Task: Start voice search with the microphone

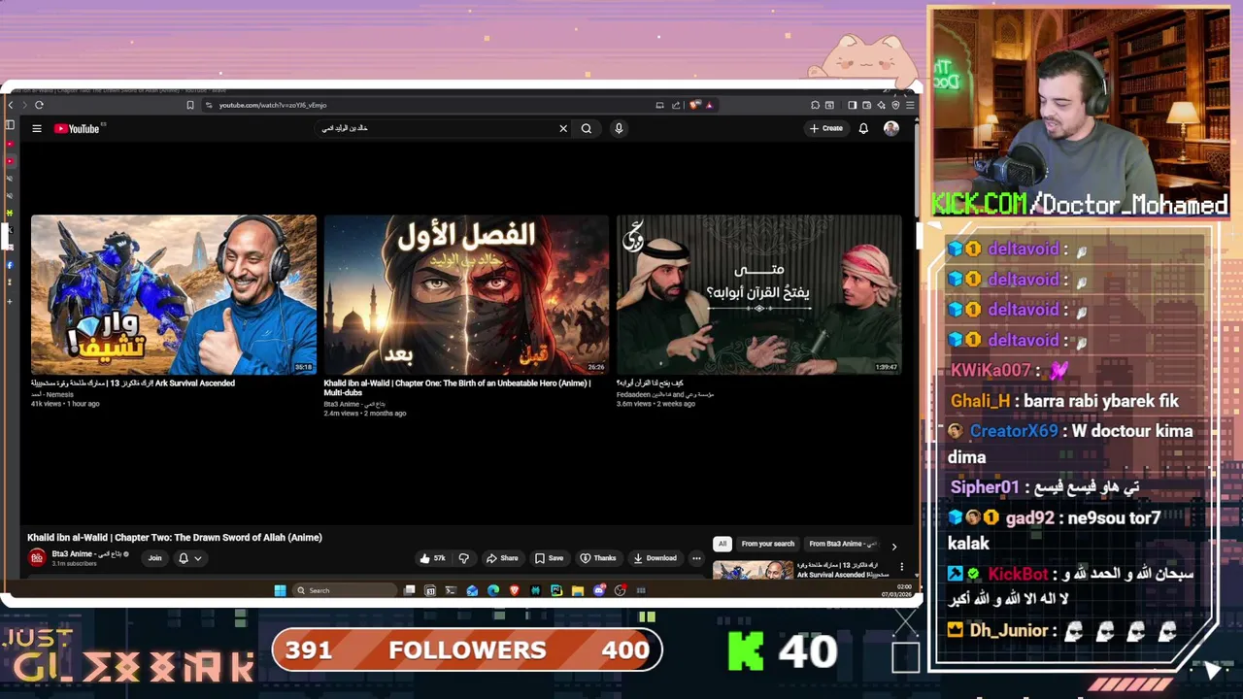Action: pyautogui.click(x=619, y=128)
